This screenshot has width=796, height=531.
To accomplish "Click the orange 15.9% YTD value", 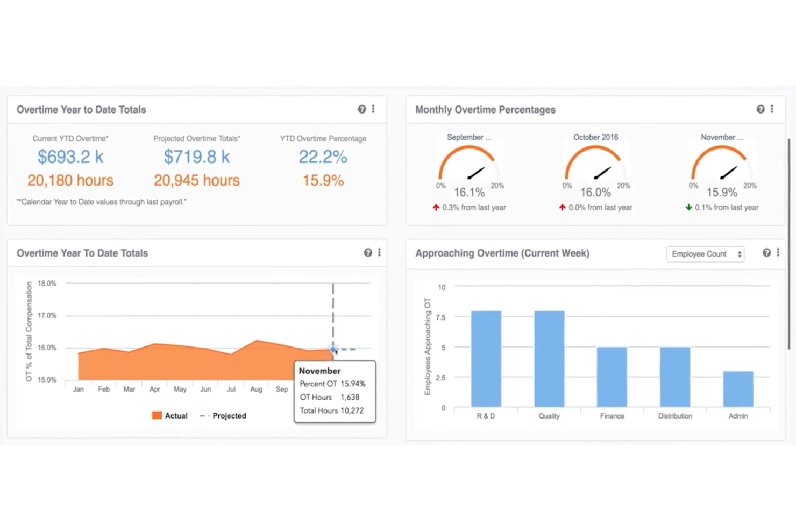I will pos(323,180).
